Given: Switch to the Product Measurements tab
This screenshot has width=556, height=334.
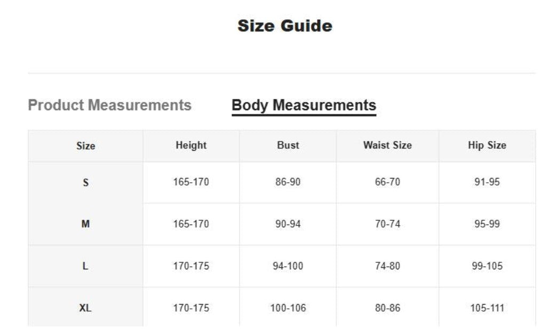Looking at the screenshot, I should pos(109,105).
